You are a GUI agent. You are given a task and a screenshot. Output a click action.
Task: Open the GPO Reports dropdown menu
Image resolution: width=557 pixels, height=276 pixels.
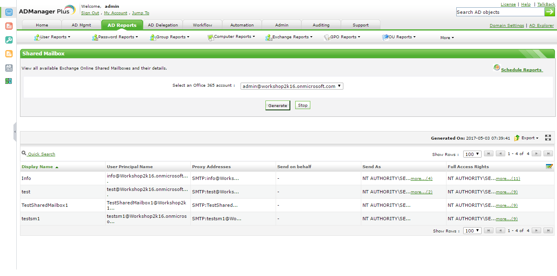click(x=342, y=37)
